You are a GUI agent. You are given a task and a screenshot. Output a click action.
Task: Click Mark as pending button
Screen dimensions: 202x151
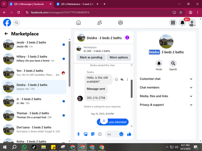click(x=91, y=57)
